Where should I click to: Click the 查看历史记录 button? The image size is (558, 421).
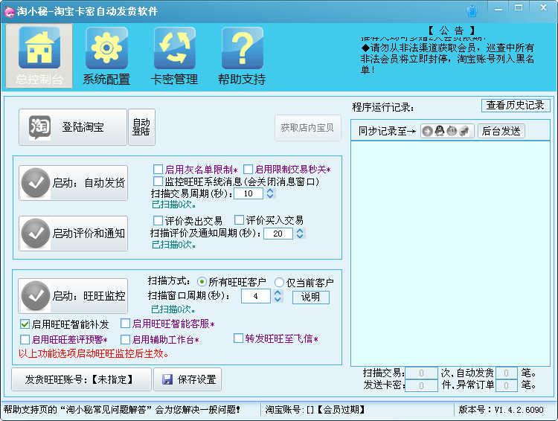516,106
